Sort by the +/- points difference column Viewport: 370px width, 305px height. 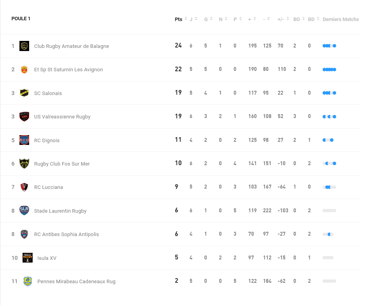coord(283,19)
